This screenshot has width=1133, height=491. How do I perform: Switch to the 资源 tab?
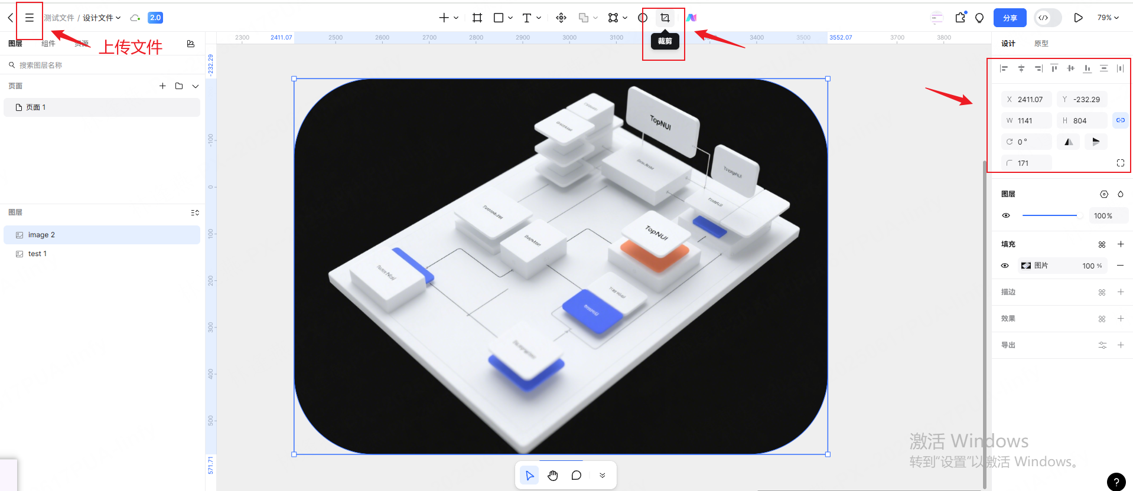pyautogui.click(x=82, y=44)
